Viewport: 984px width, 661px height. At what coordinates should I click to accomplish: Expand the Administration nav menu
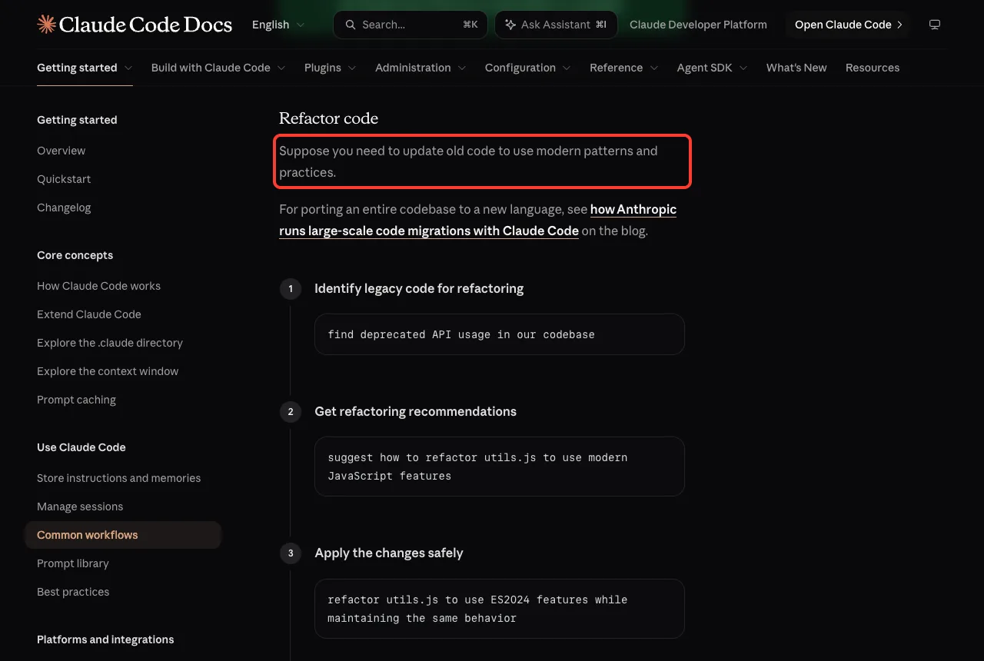[421, 68]
